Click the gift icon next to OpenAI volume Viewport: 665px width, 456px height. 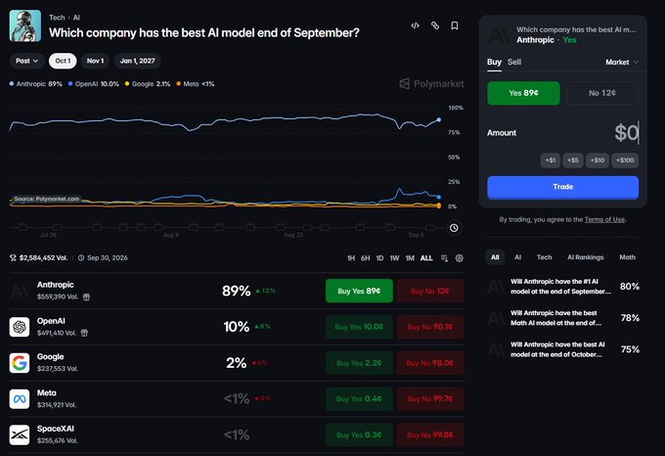tap(84, 333)
